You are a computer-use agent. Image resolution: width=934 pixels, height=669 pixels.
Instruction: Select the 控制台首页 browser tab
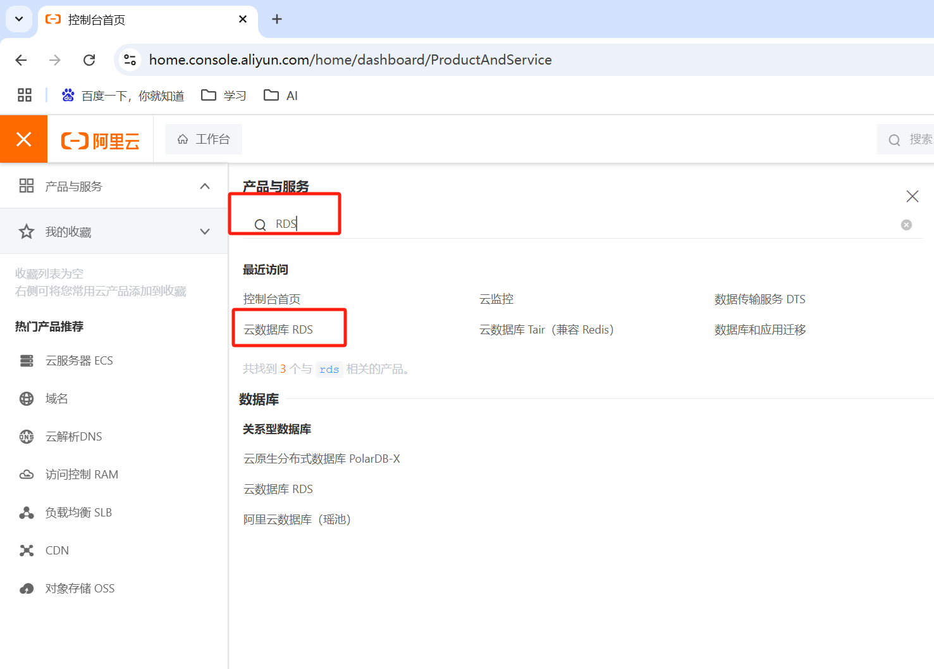(x=148, y=20)
